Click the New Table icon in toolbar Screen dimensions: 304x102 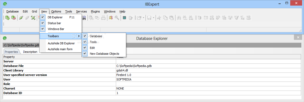(206, 18)
